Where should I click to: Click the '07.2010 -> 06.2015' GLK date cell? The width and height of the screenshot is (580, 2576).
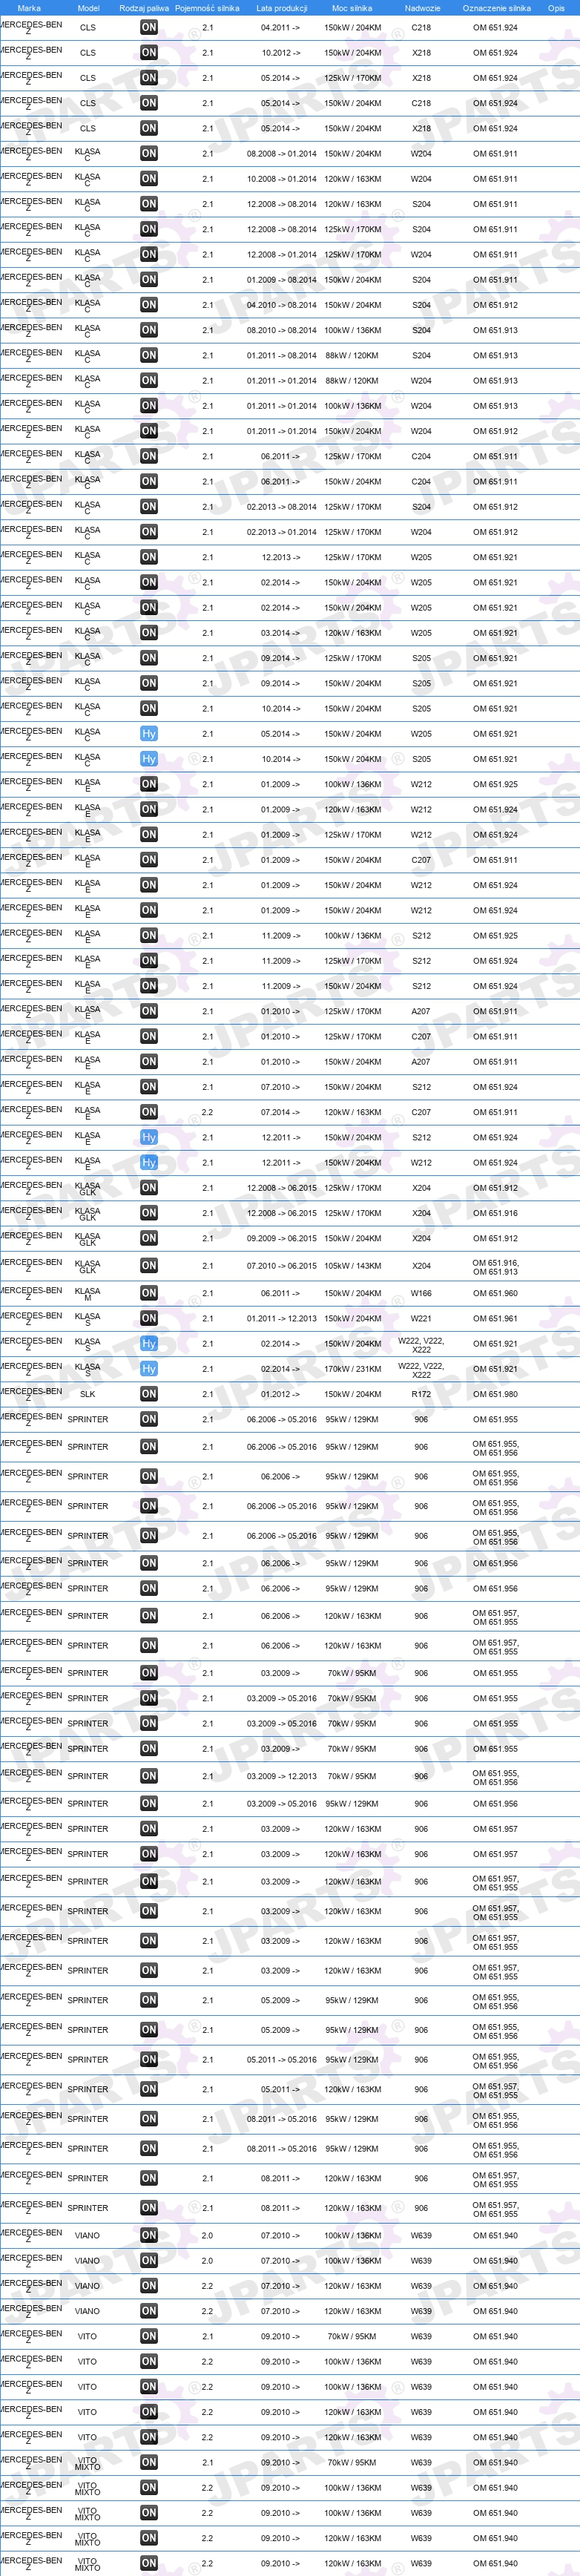click(281, 1266)
